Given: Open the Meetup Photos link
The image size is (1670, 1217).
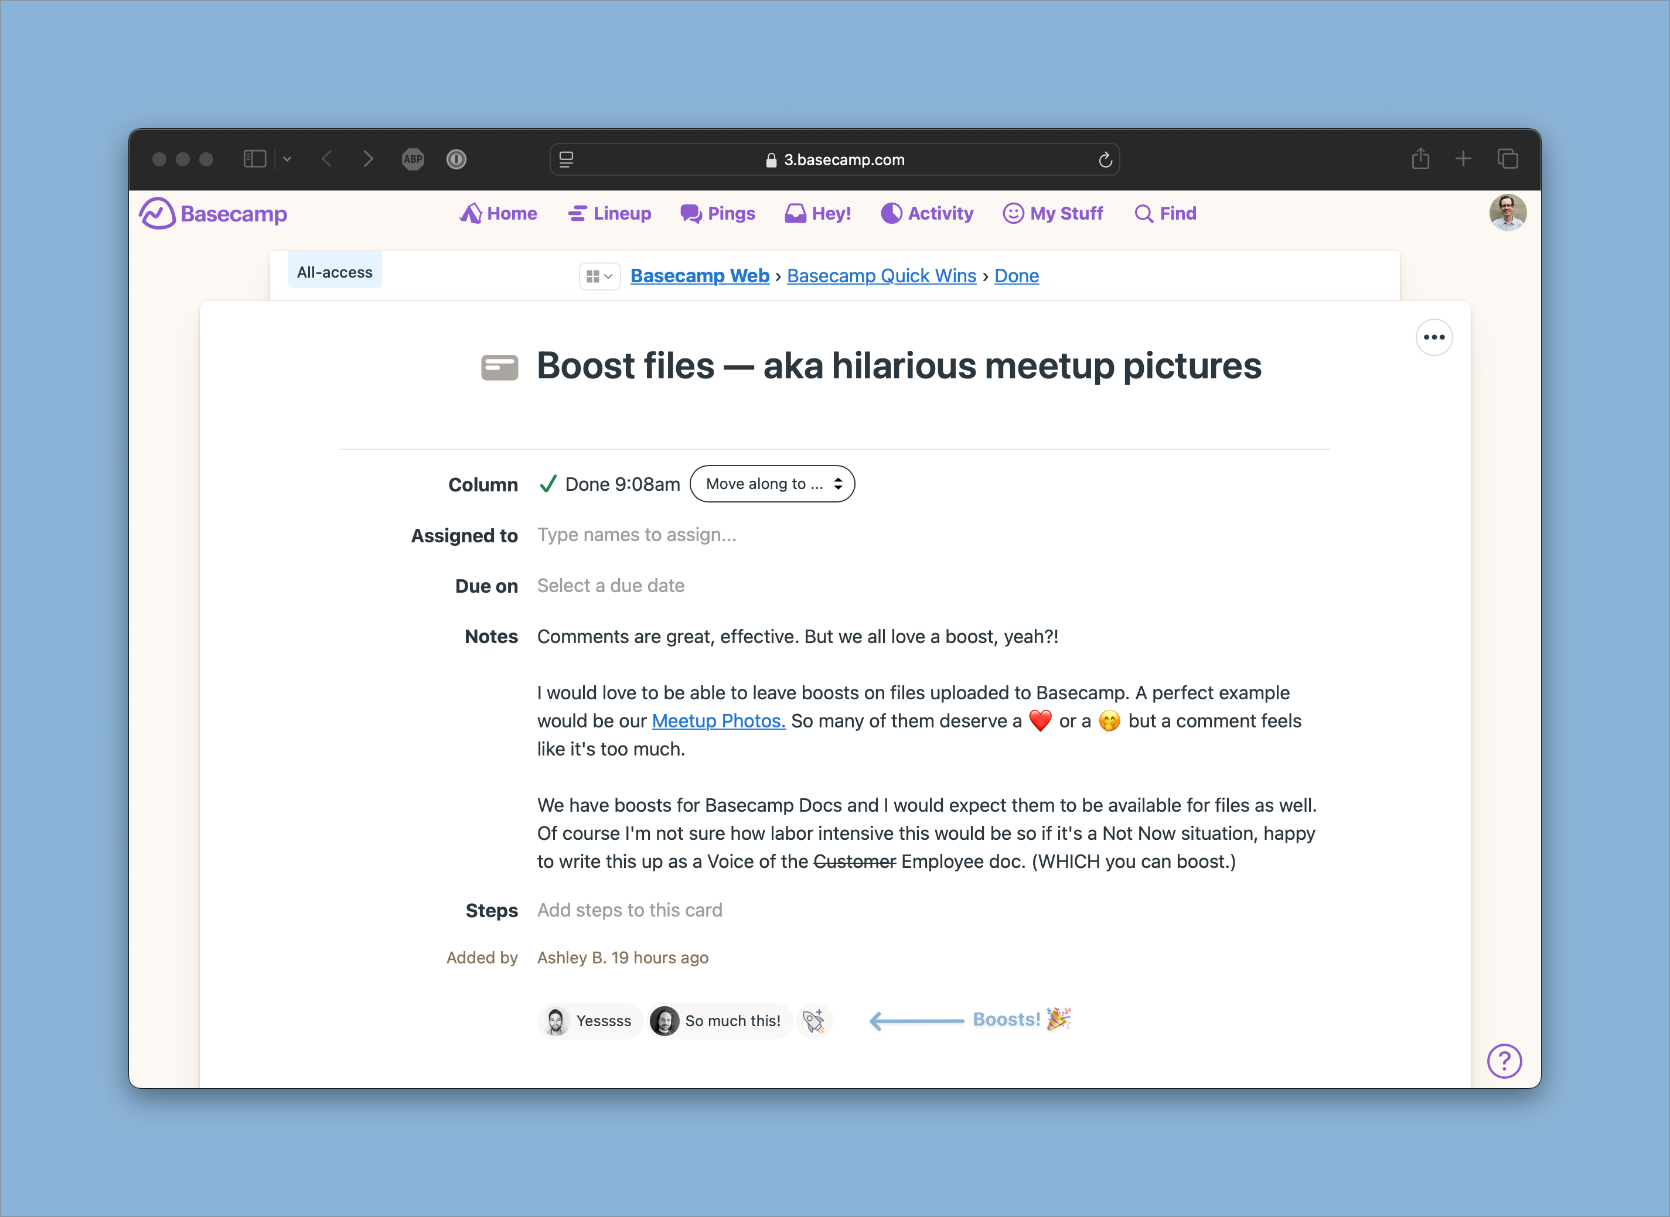Looking at the screenshot, I should [x=718, y=721].
